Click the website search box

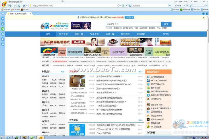(133, 24)
